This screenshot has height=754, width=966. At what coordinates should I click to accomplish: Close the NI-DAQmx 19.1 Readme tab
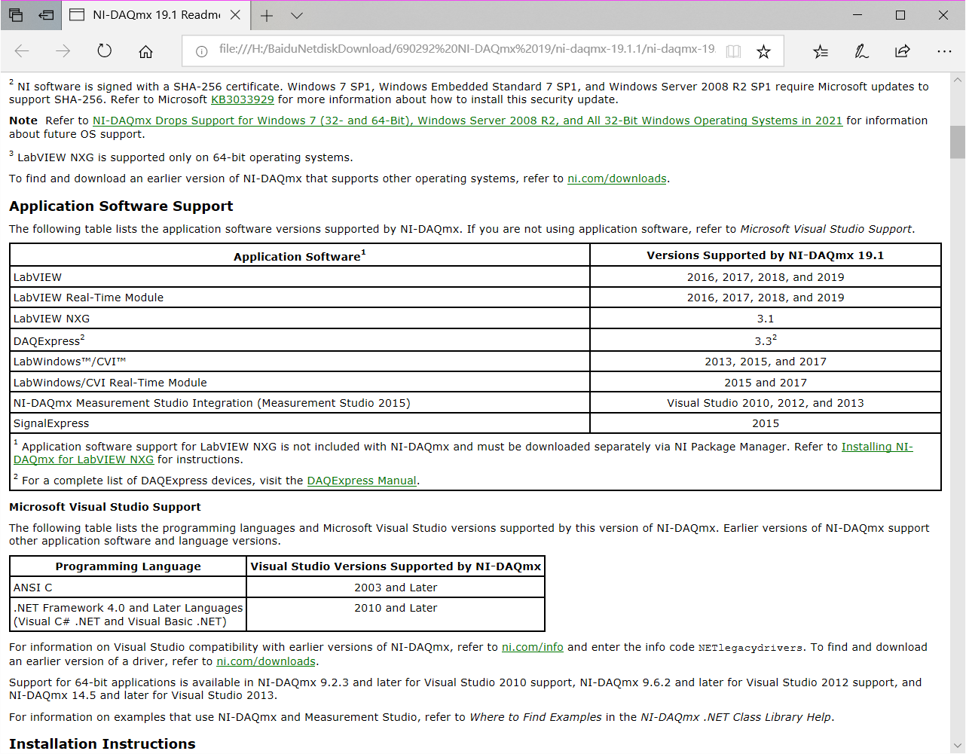pyautogui.click(x=235, y=15)
